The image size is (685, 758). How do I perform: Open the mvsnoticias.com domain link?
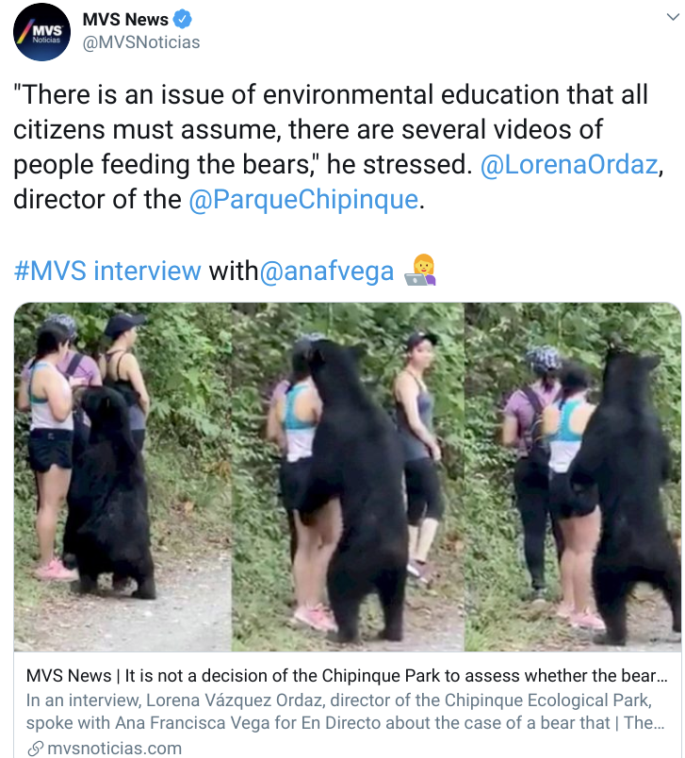(x=115, y=749)
